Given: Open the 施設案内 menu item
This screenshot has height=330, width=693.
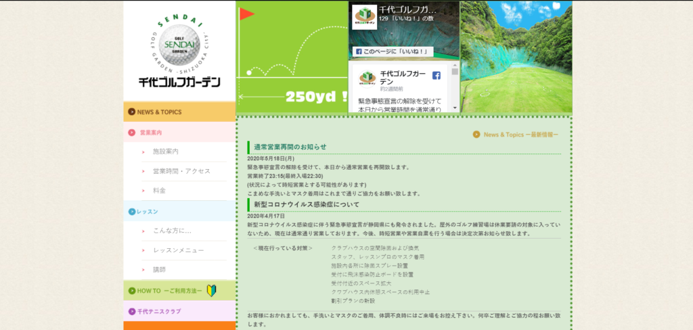Looking at the screenshot, I should click(x=166, y=152).
